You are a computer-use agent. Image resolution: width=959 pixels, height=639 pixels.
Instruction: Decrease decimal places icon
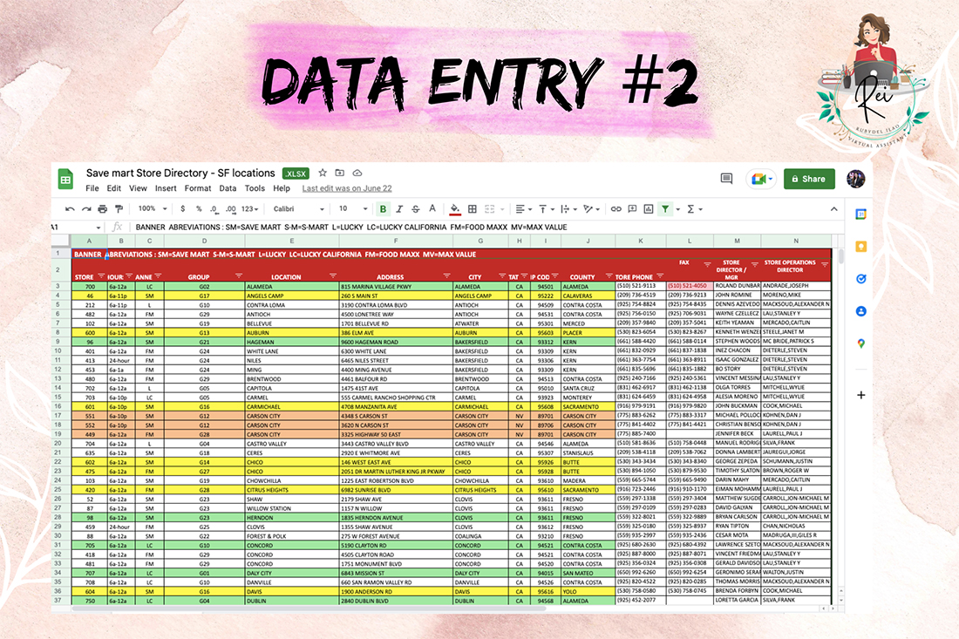[214, 209]
